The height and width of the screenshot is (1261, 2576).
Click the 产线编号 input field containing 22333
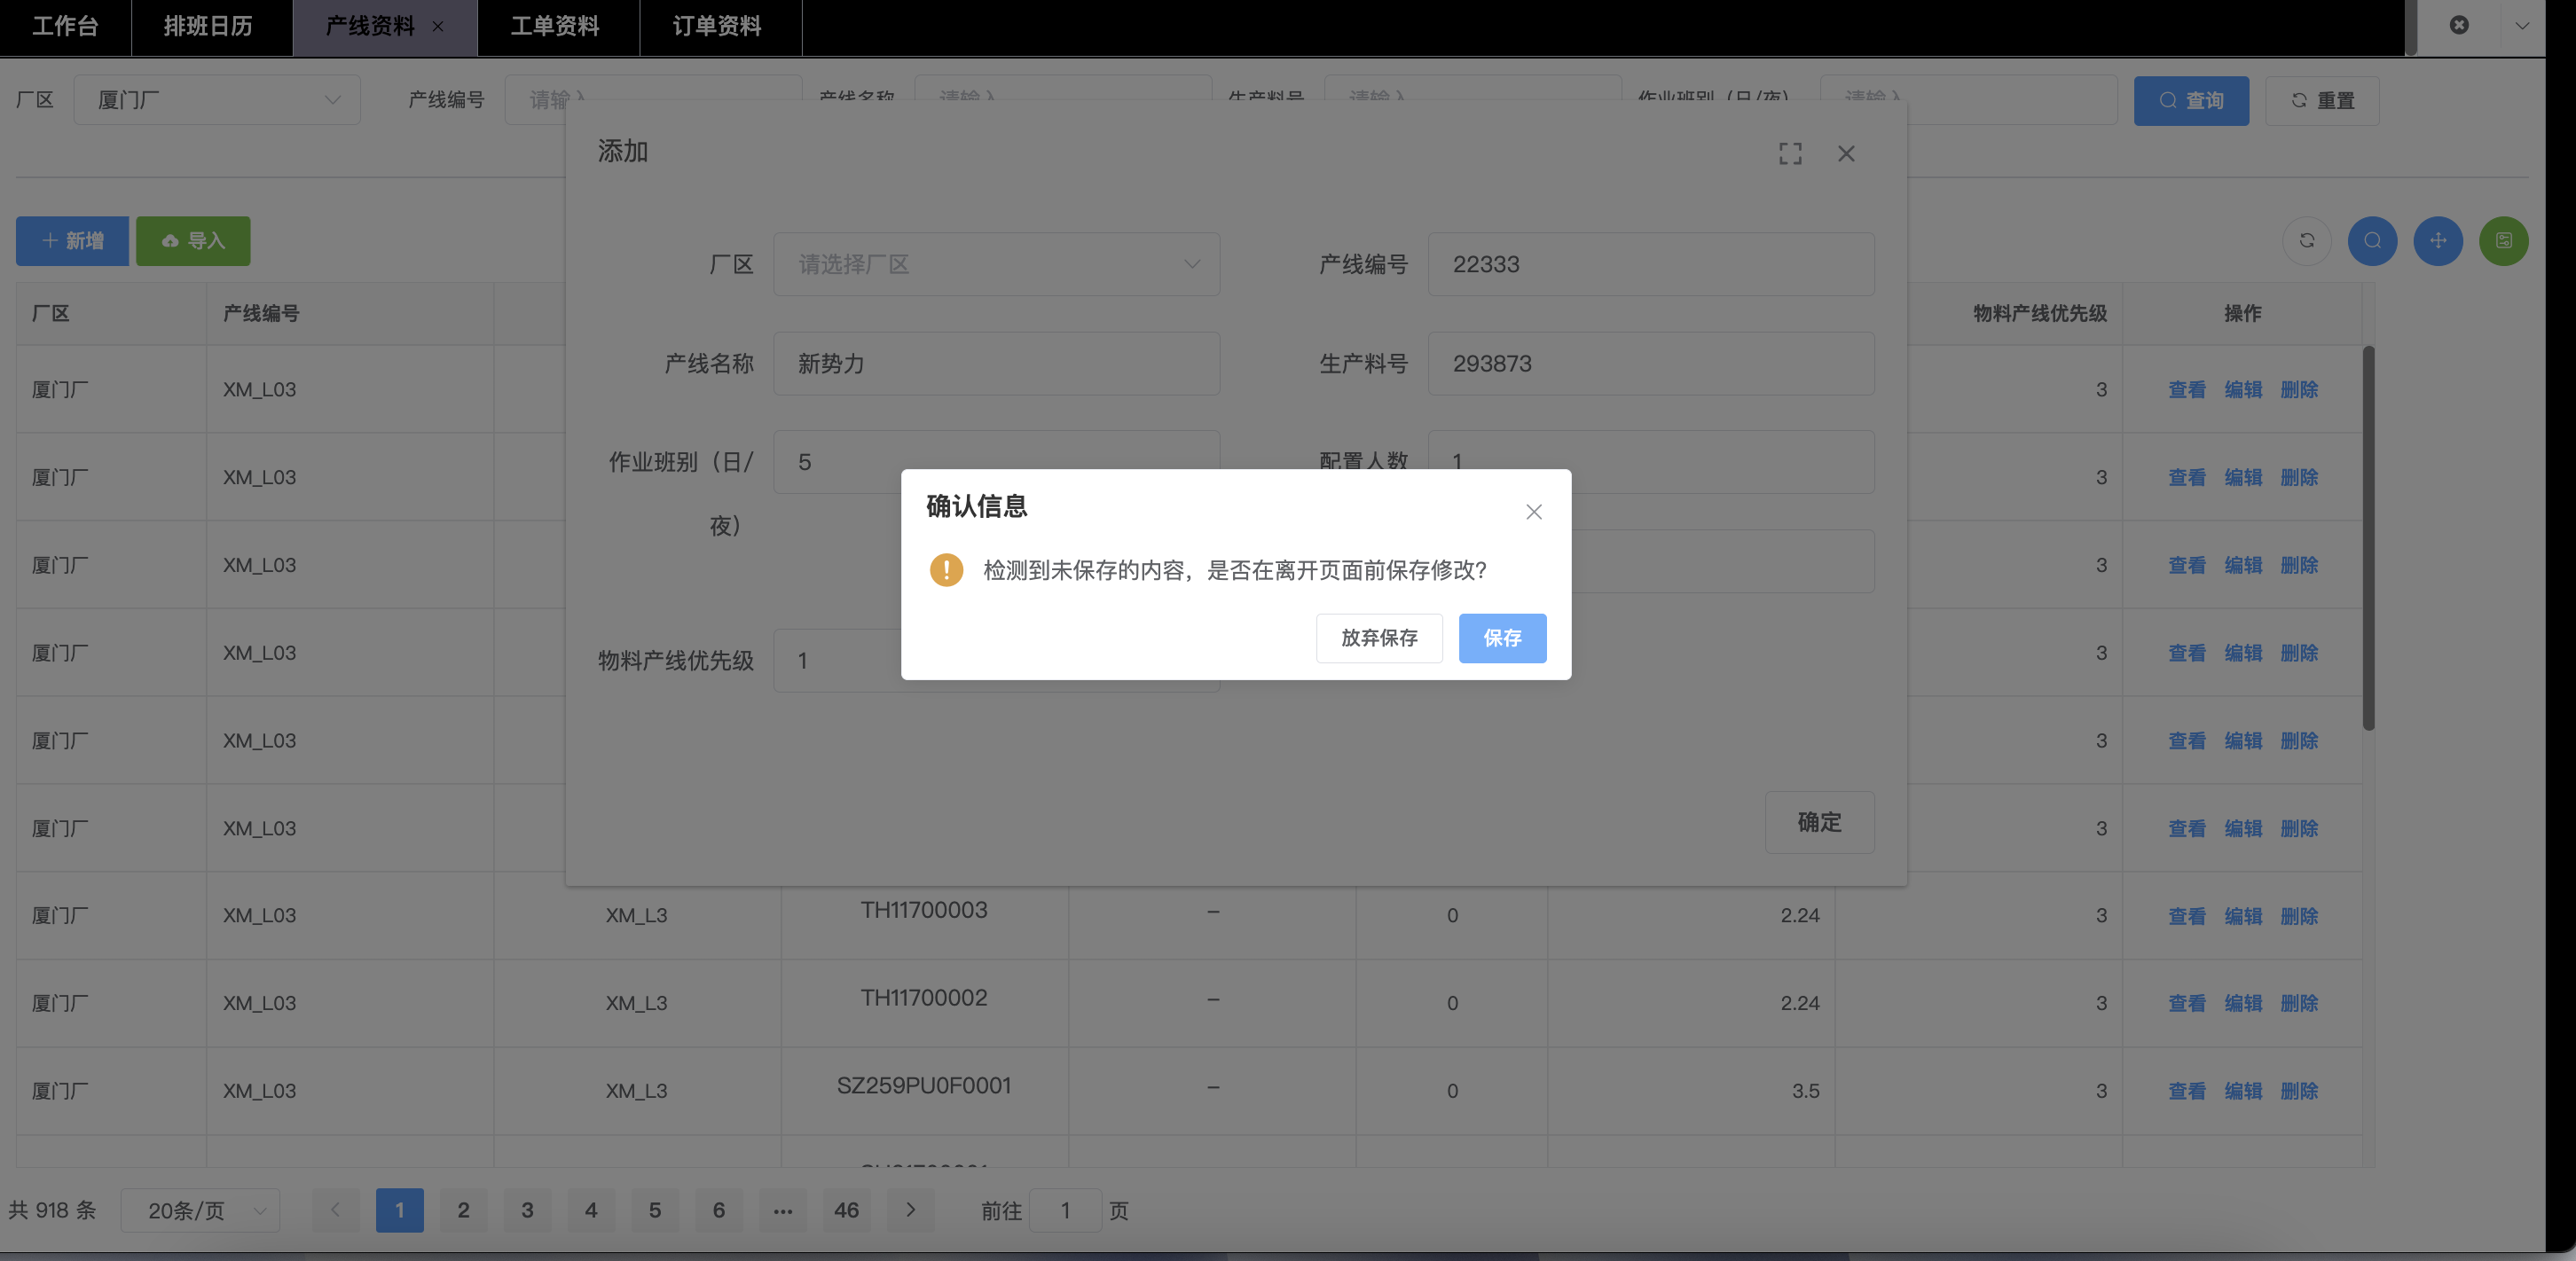click(1650, 264)
